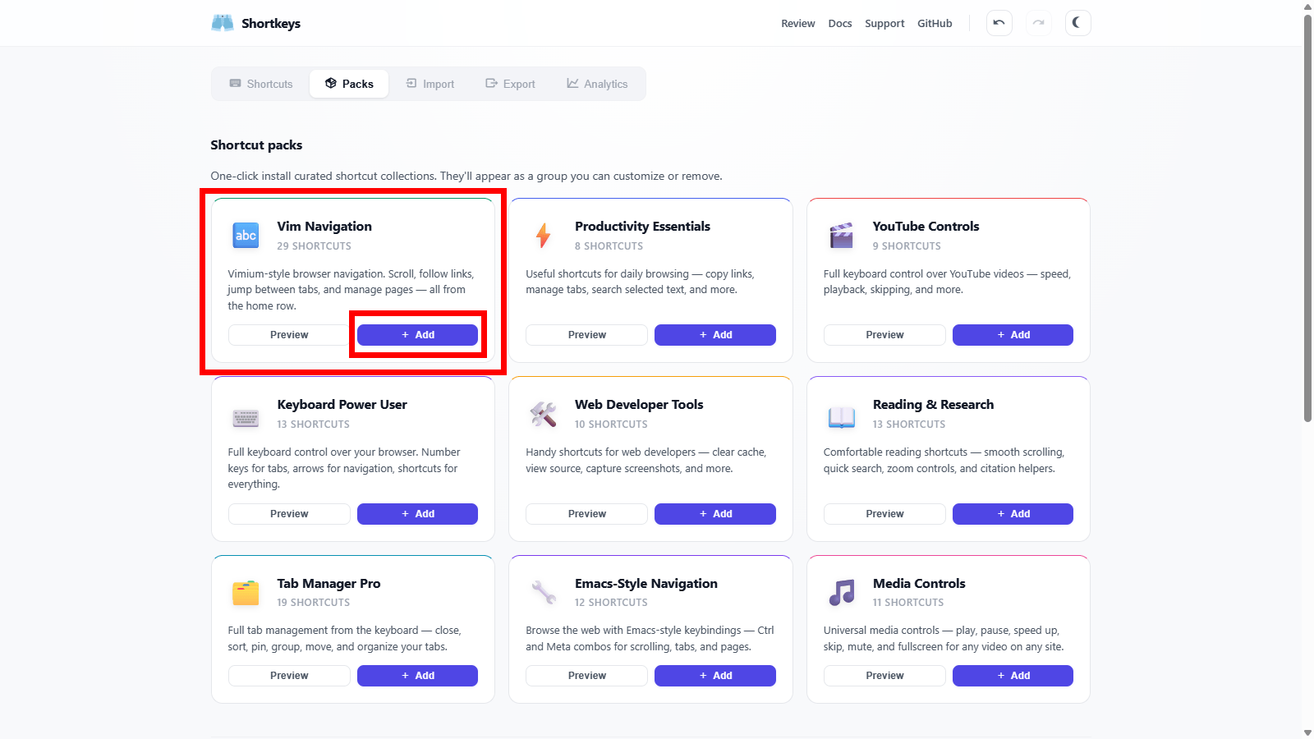Click the Productivity Essentials lightning icon

coord(543,236)
